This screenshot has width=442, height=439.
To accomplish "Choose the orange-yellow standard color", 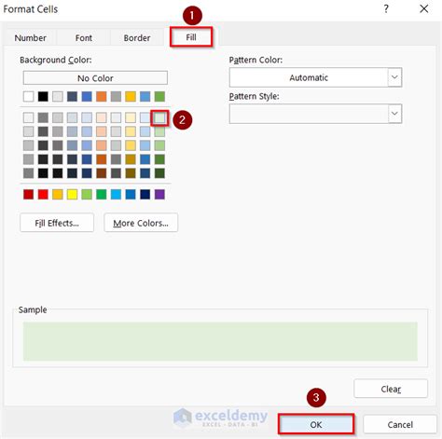I will click(x=58, y=195).
